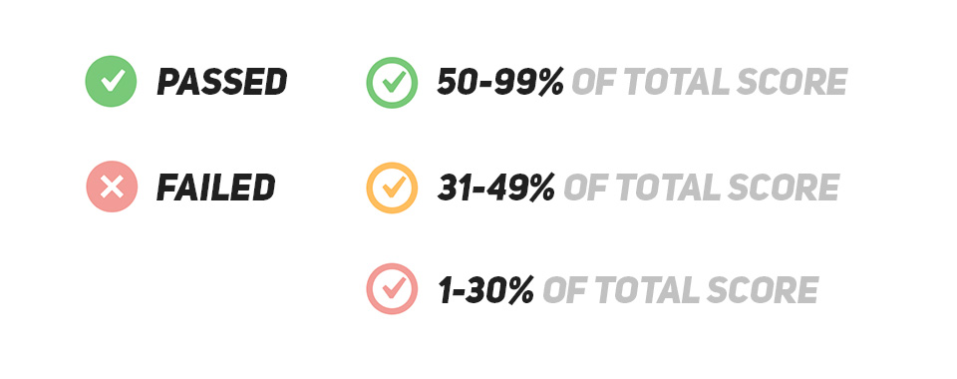Select the red outlined checkmark circle icon
957x379 pixels.
click(x=392, y=288)
